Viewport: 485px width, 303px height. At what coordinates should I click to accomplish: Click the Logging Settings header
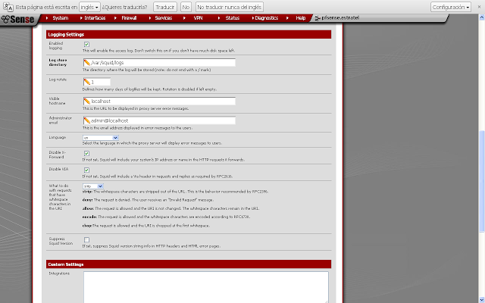(189, 34)
